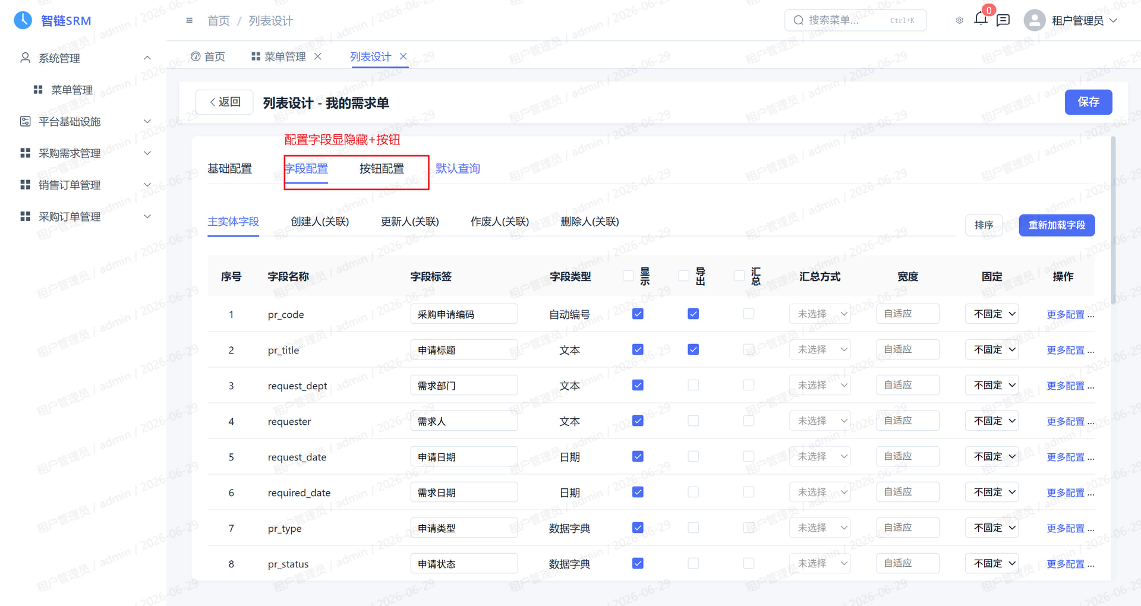
Task: Uncheck 显示 checkbox for pr_code row
Action: 638,314
